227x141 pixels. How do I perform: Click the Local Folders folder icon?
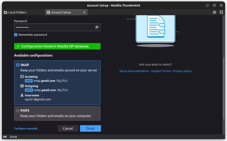click(5, 12)
